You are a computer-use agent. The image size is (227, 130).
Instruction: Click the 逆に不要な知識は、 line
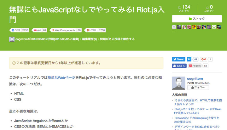tap(24, 111)
